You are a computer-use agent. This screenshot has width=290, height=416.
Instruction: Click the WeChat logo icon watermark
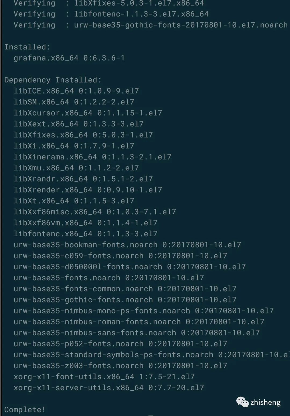click(x=242, y=402)
